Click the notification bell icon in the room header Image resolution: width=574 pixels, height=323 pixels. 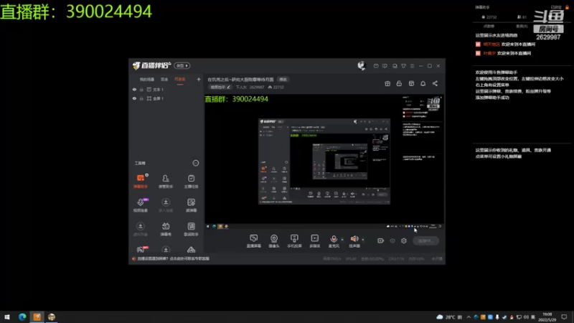423,83
